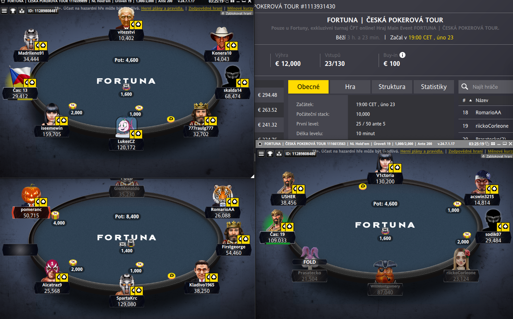Click the star favorite icon on right table titlebar
Screen dimensions: 513x319
click(x=260, y=143)
